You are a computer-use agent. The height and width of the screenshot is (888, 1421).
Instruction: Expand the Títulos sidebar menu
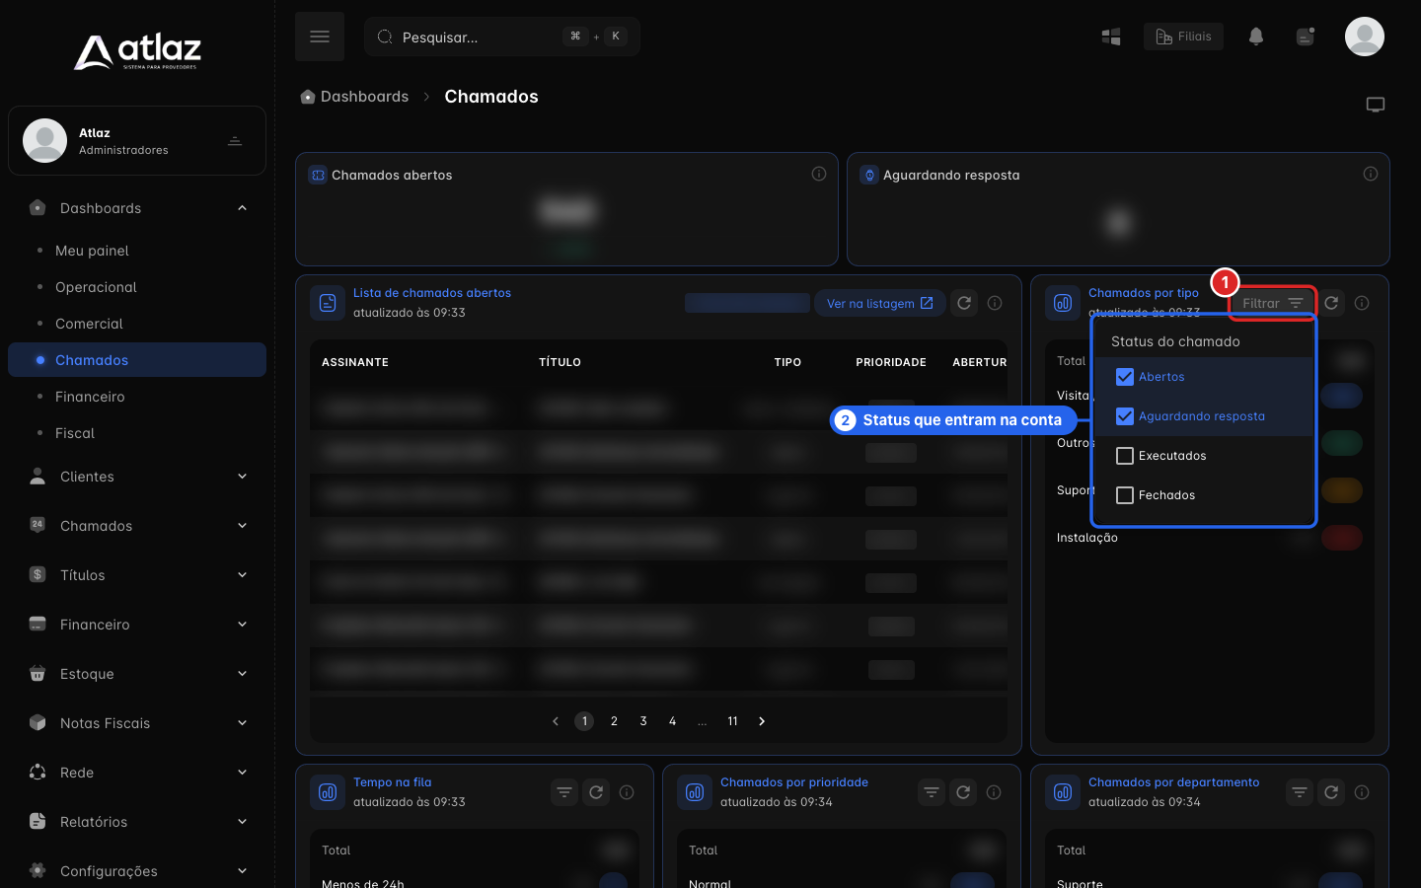pos(137,575)
